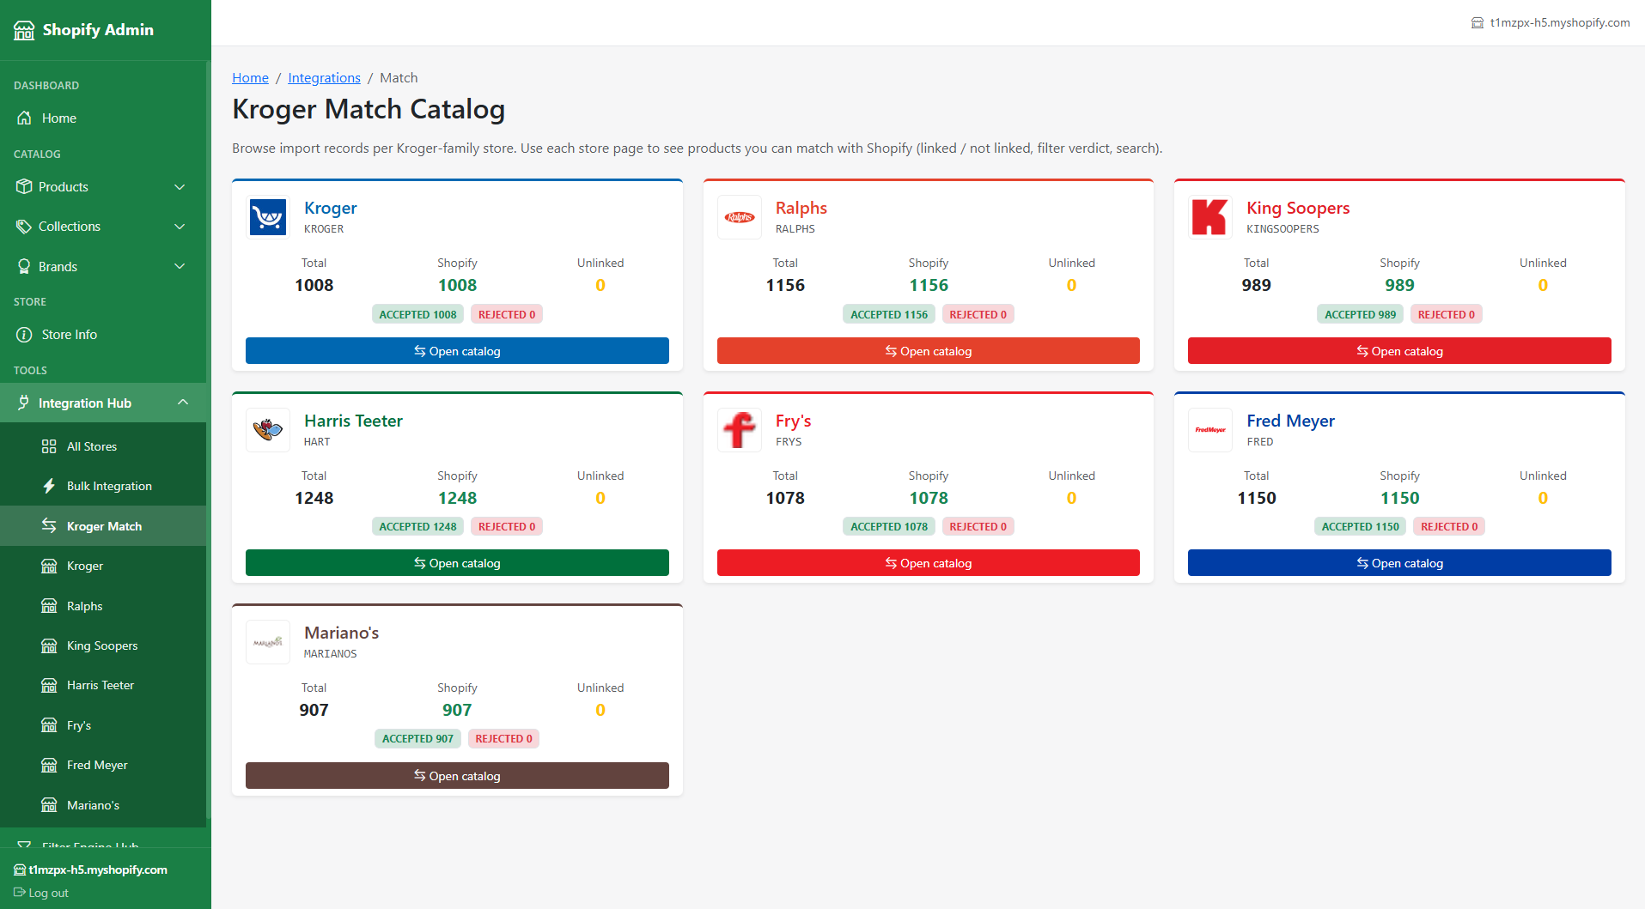Click the Brands award icon
The height and width of the screenshot is (909, 1645).
[x=24, y=267]
